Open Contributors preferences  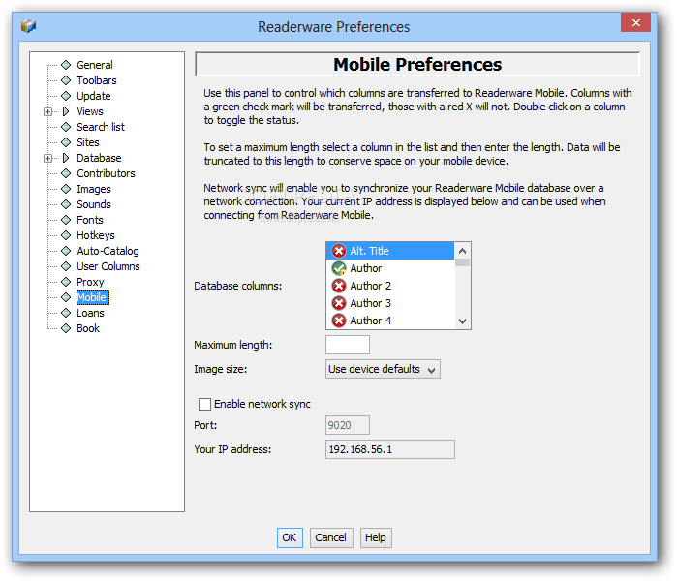coord(106,173)
